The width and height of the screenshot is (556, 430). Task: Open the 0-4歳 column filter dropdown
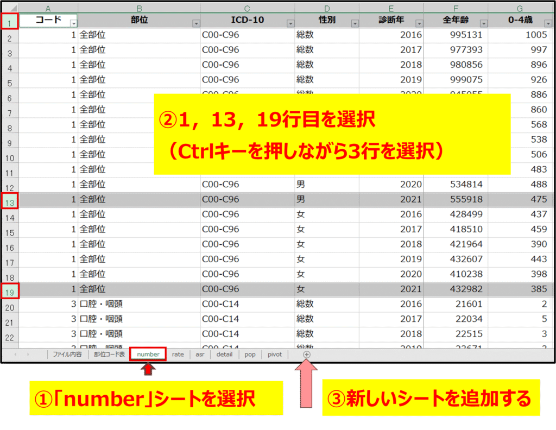(x=549, y=23)
